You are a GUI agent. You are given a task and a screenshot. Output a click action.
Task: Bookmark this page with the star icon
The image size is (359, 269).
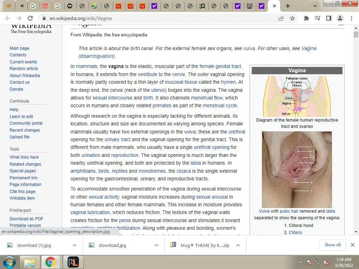(x=292, y=18)
